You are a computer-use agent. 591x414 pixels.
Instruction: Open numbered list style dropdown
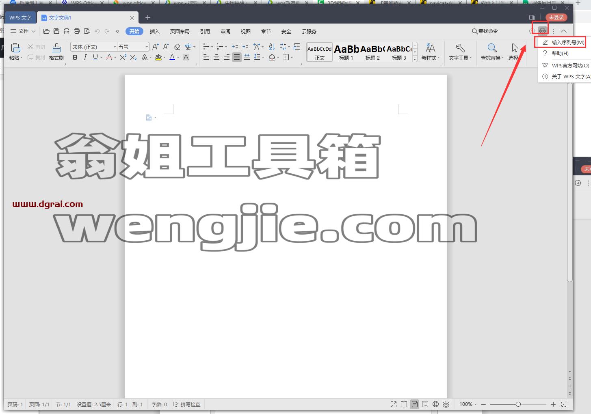(x=226, y=47)
